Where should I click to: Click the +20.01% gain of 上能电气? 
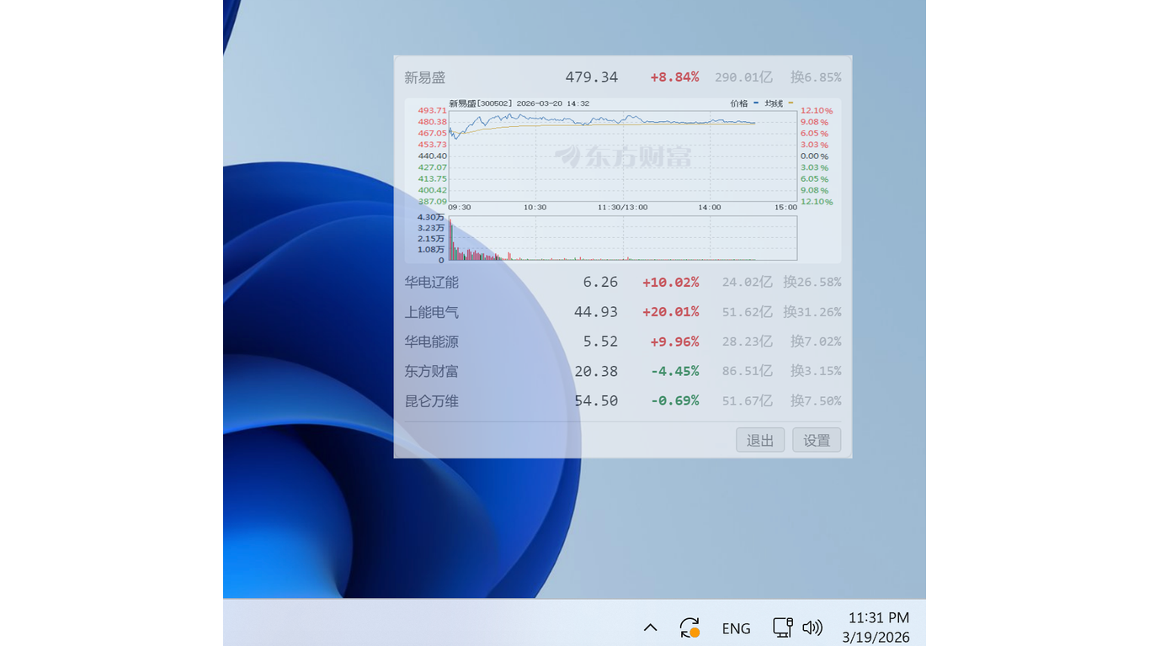(671, 312)
